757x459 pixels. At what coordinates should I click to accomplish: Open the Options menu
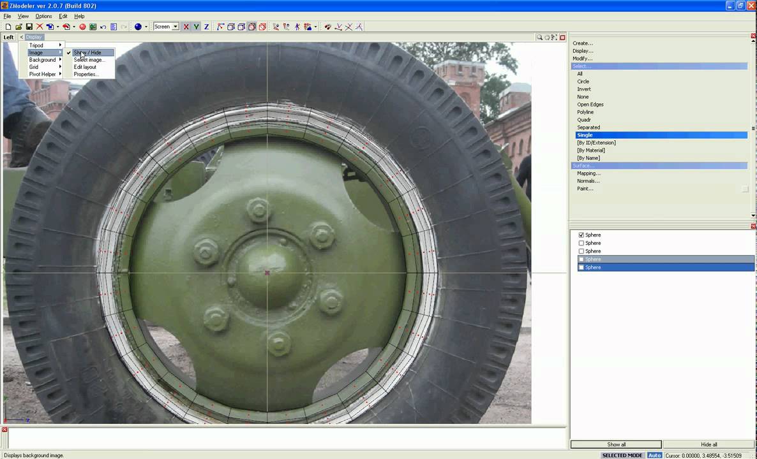tap(43, 17)
